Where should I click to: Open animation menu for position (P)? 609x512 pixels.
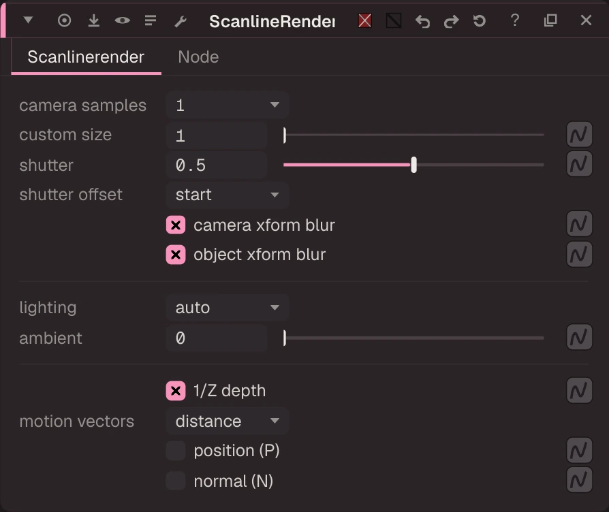point(579,450)
